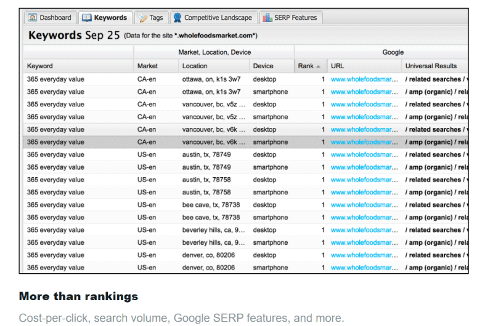Open URL link in denver smartphone row
The image size is (493, 326).
(364, 268)
